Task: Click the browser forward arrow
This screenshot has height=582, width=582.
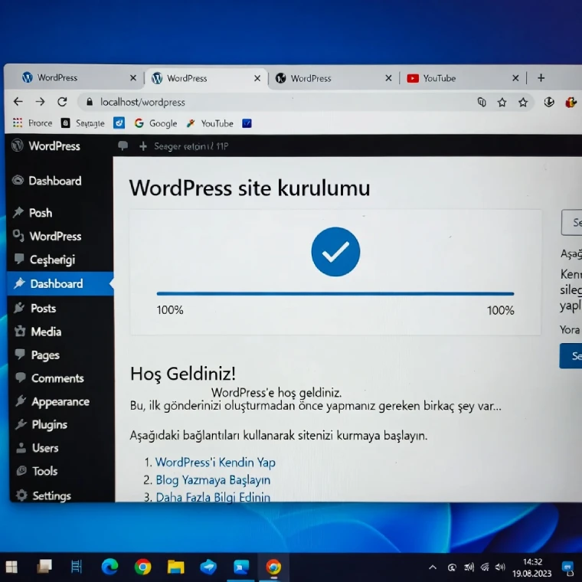Action: click(40, 101)
